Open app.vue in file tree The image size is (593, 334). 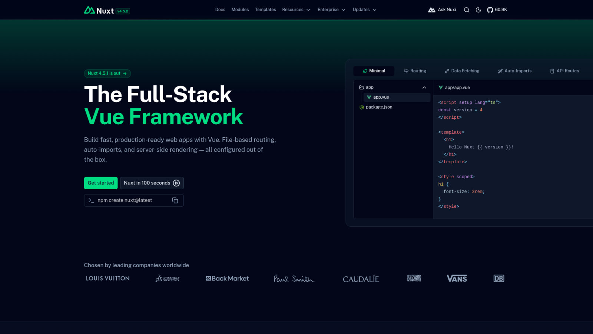point(397,97)
